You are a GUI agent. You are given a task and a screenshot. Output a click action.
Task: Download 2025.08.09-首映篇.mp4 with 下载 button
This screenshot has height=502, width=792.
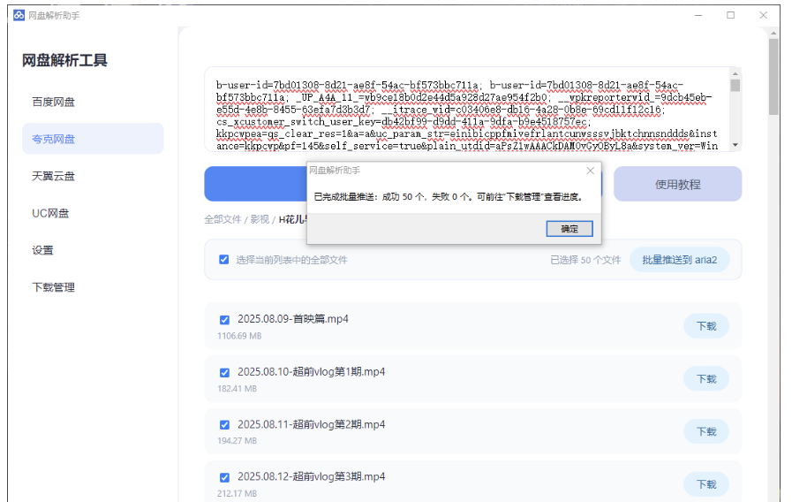point(705,326)
